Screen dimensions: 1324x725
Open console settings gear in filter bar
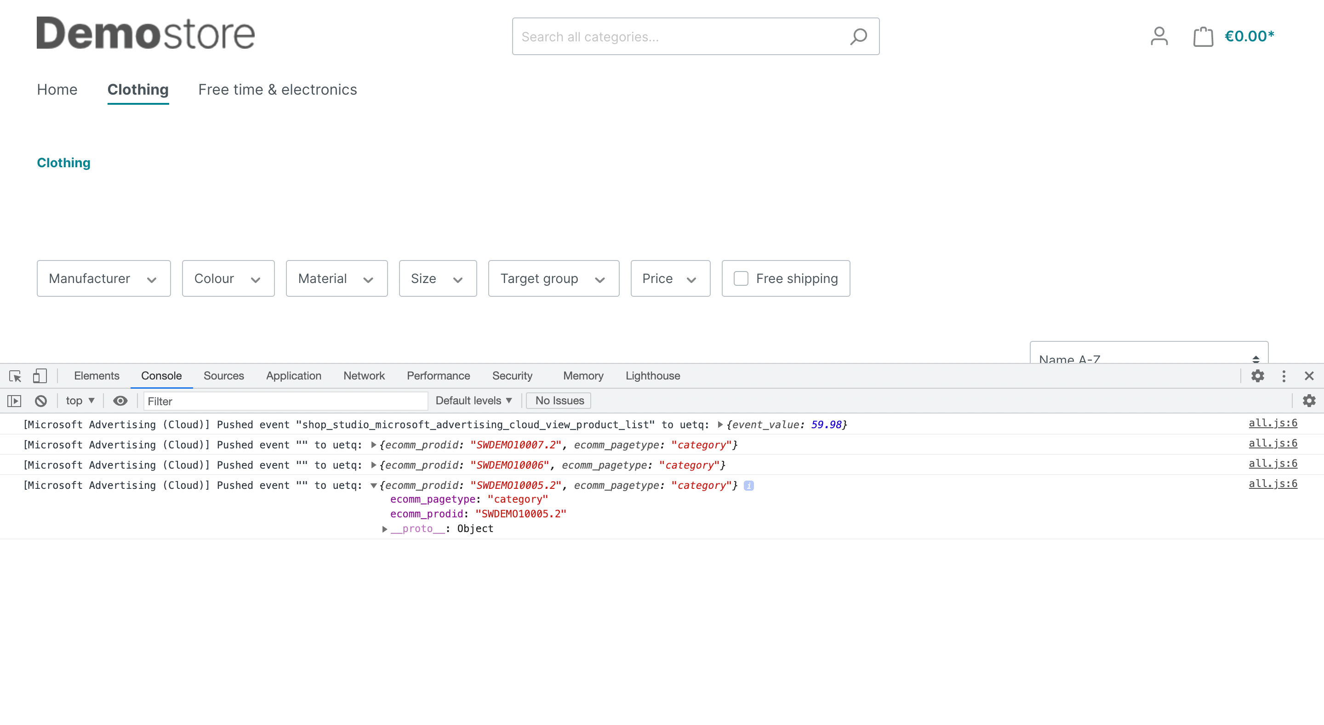click(1308, 400)
